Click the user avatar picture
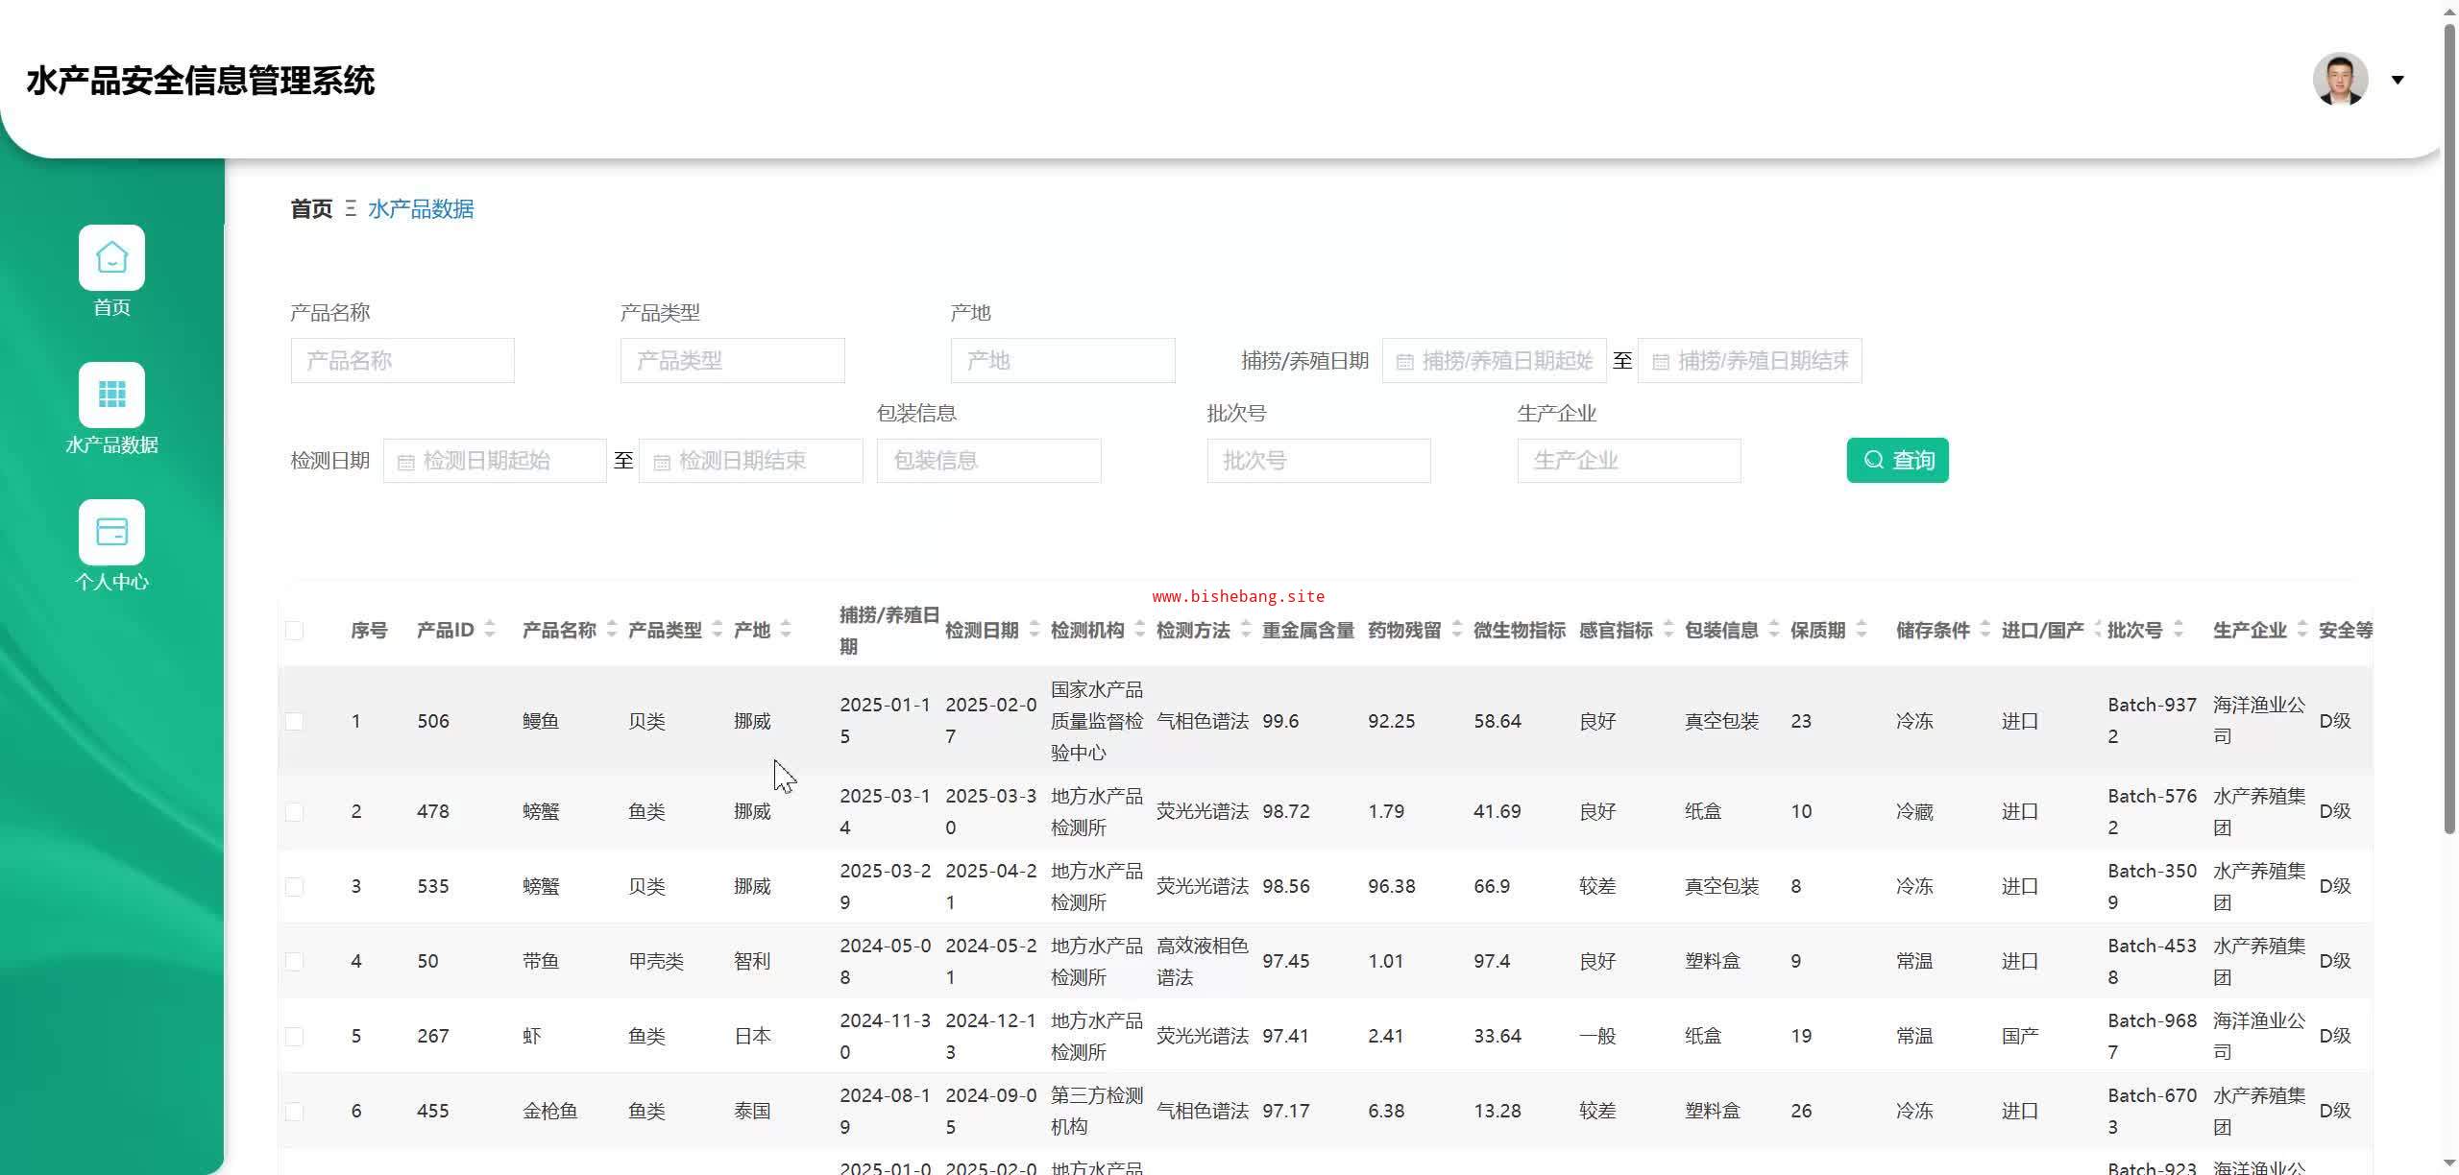 2340,80
